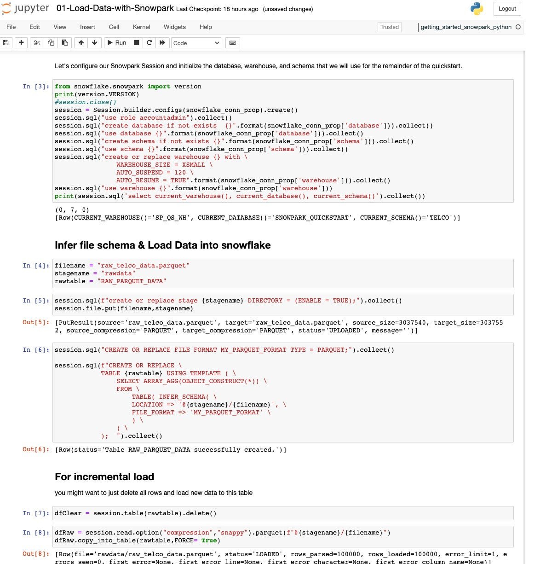Image resolution: width=552 pixels, height=564 pixels.
Task: Paste cells below icon
Action: 65,43
